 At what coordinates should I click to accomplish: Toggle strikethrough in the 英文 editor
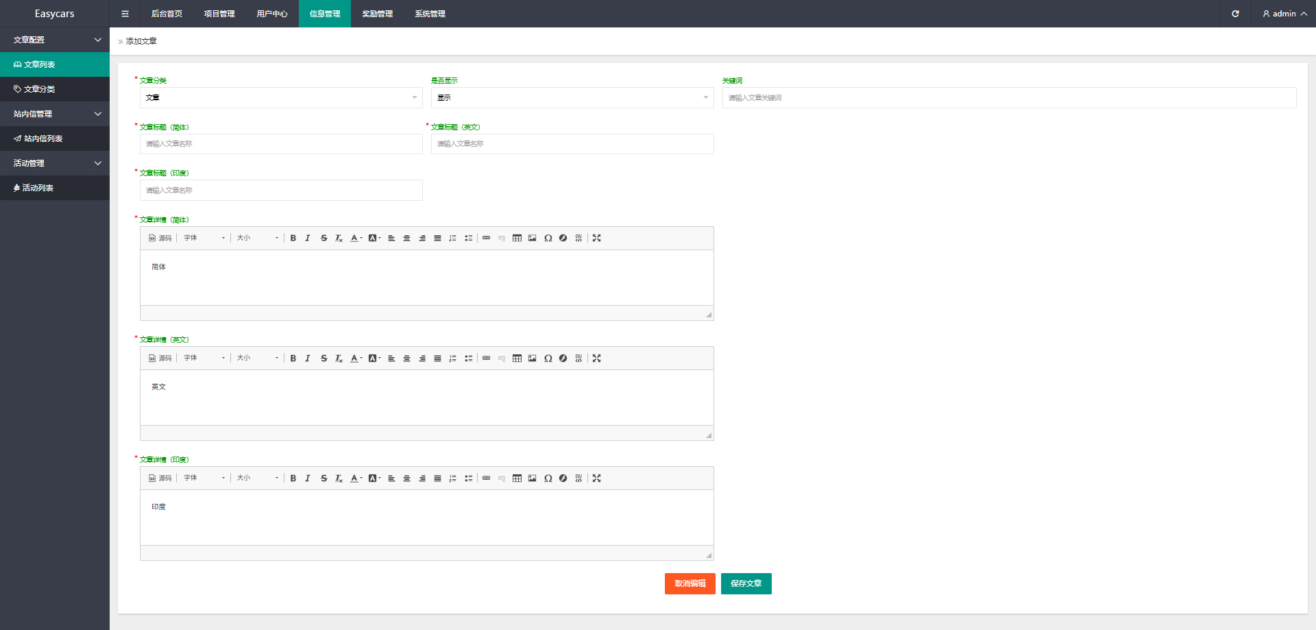click(x=324, y=358)
